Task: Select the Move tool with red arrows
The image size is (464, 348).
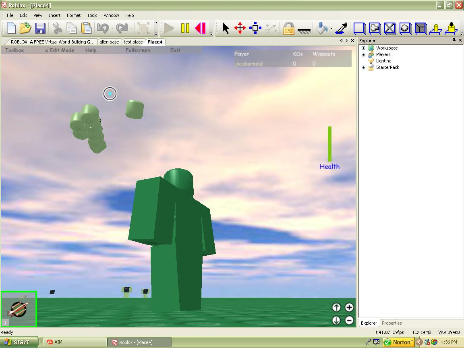Action: click(x=240, y=28)
